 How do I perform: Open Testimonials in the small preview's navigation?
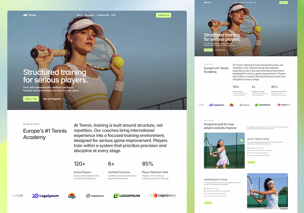click(x=249, y=2)
